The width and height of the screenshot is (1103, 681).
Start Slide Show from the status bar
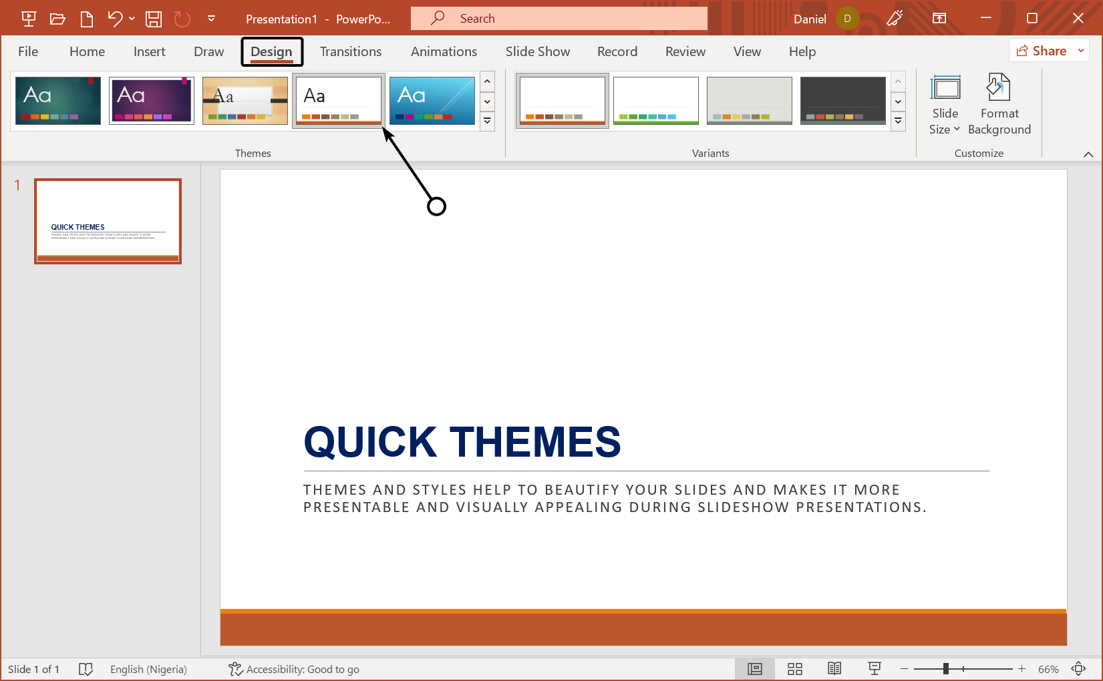pos(875,668)
